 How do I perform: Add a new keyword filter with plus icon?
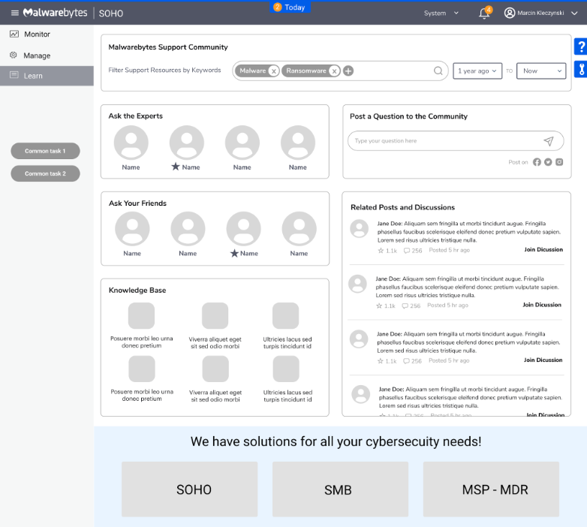(348, 71)
